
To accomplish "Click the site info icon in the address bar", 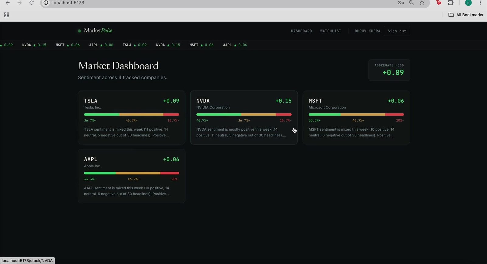I will (46, 3).
